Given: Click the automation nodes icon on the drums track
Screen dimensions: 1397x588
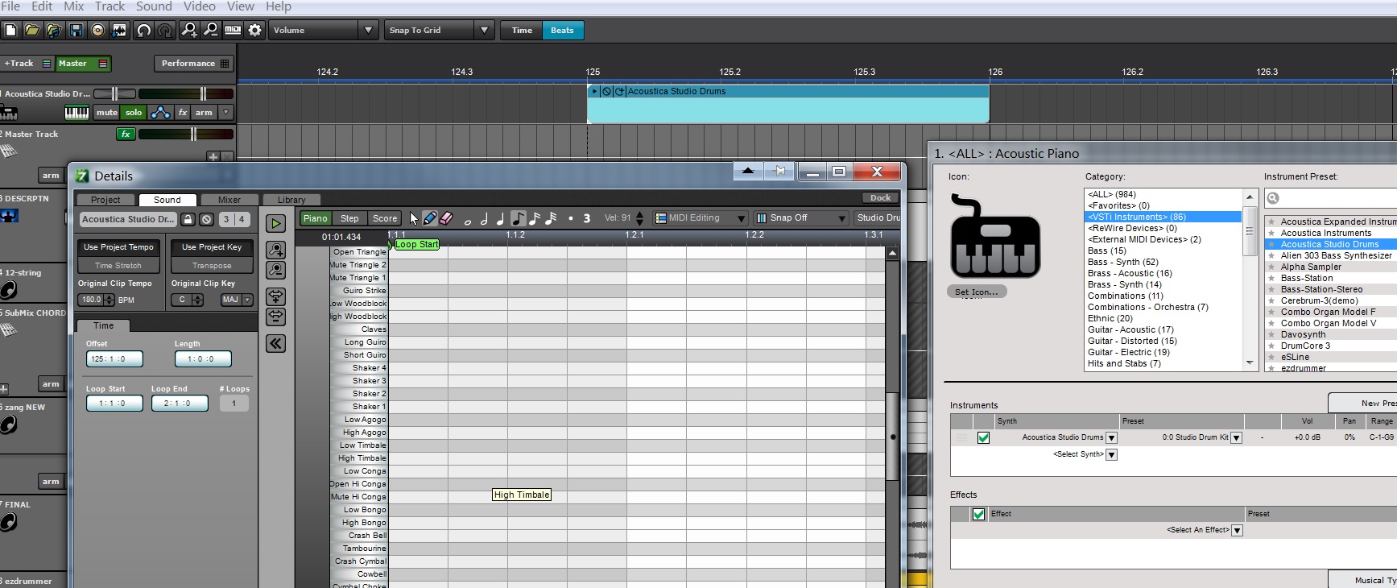Looking at the screenshot, I should point(160,113).
